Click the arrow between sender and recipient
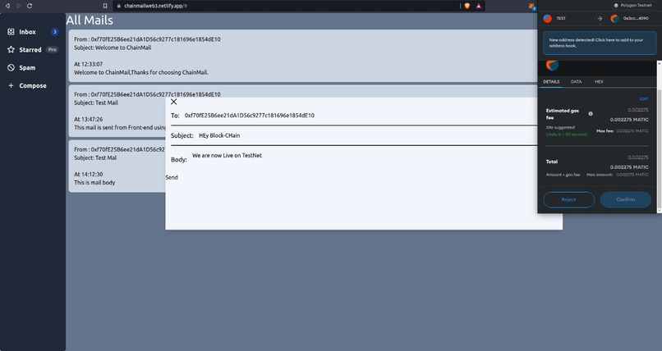The width and height of the screenshot is (662, 351). [x=600, y=19]
